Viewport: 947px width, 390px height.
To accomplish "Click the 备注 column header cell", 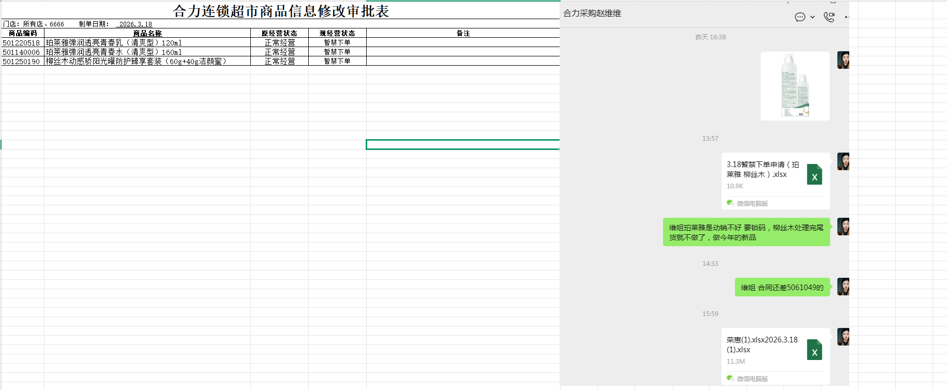I will click(x=463, y=33).
